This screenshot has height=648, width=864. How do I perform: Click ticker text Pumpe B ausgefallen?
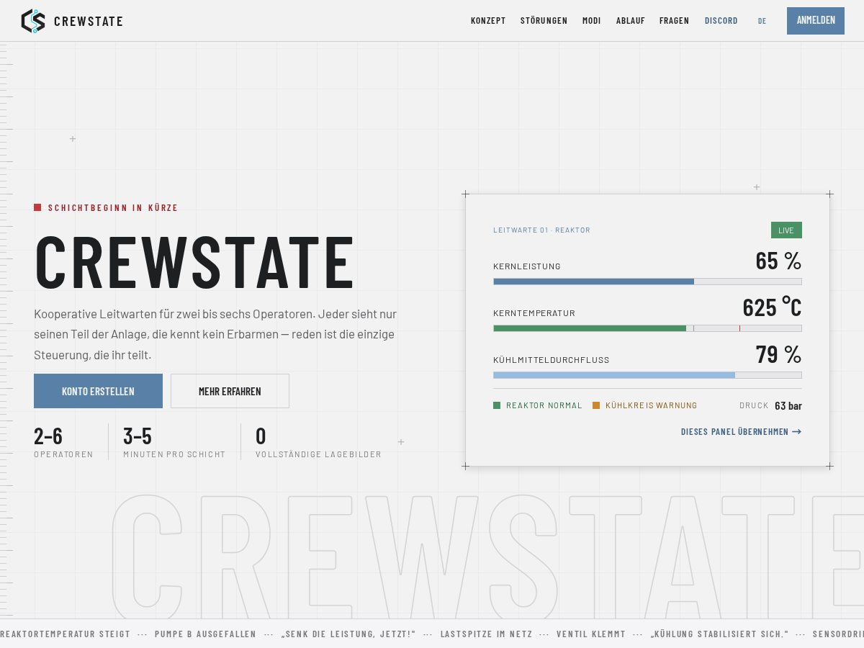coord(205,634)
